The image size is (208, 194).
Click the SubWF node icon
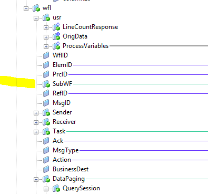point(46,84)
